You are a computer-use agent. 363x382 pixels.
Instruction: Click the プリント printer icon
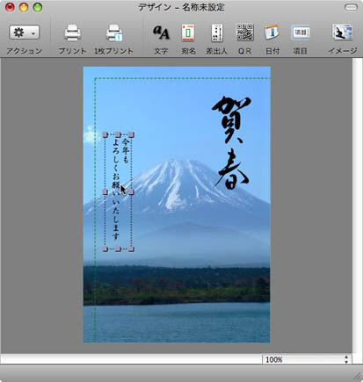point(72,32)
